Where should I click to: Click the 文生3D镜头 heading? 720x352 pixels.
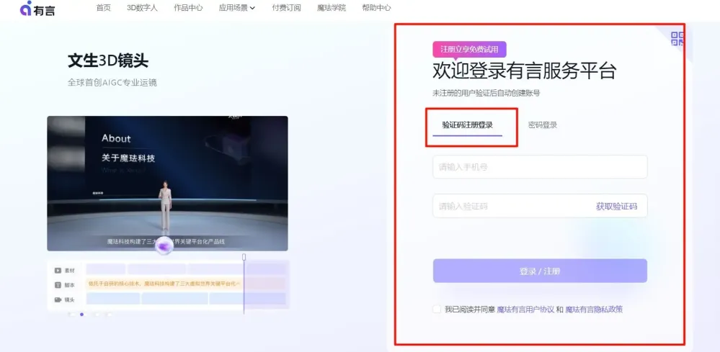108,60
